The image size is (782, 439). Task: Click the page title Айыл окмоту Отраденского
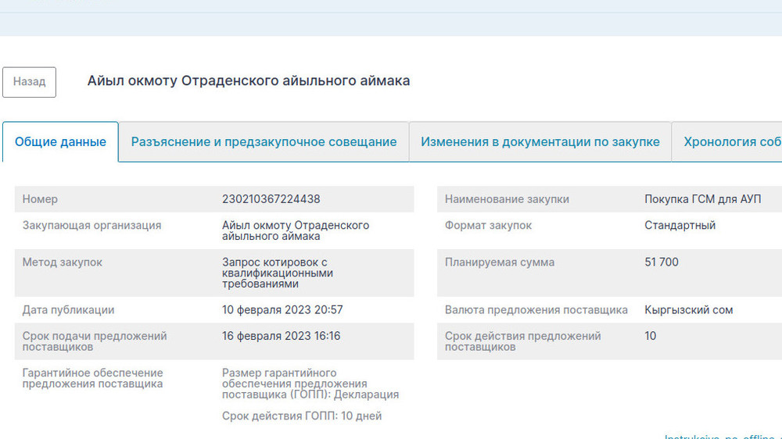point(248,80)
